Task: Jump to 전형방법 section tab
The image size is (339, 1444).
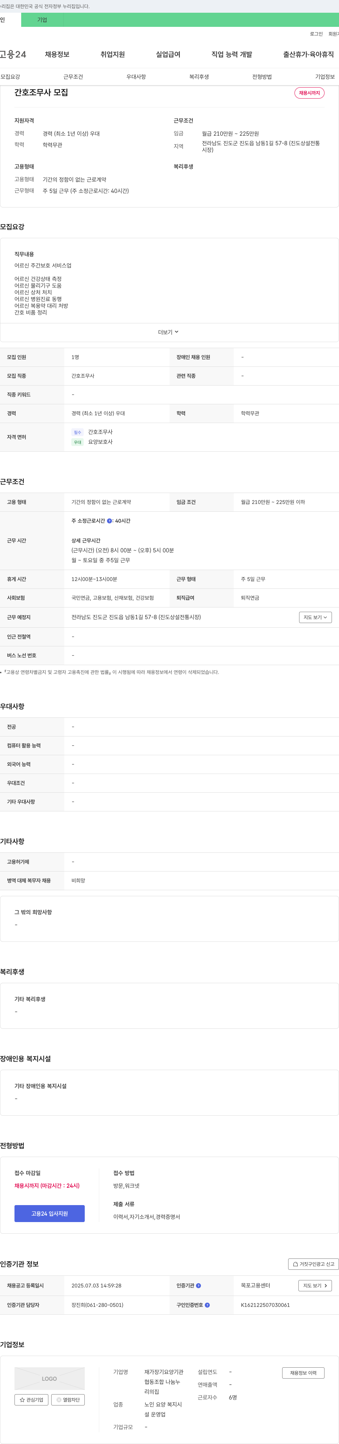Action: click(262, 77)
